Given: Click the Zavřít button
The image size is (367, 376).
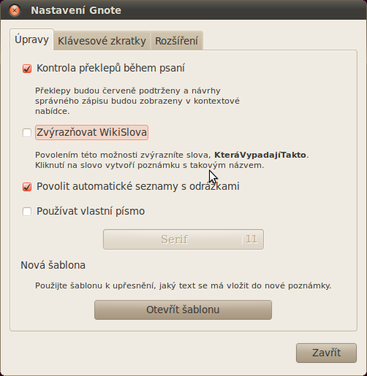Looking at the screenshot, I should [326, 353].
